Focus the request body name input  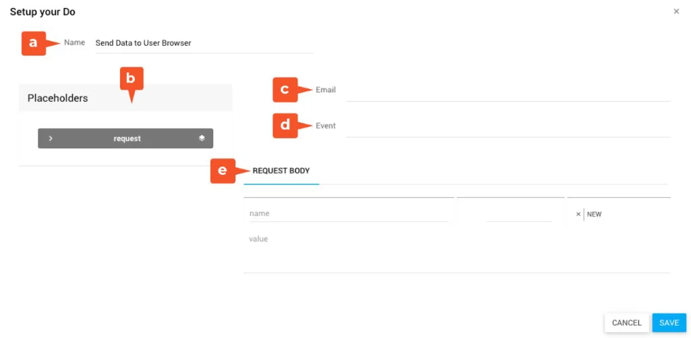point(348,213)
